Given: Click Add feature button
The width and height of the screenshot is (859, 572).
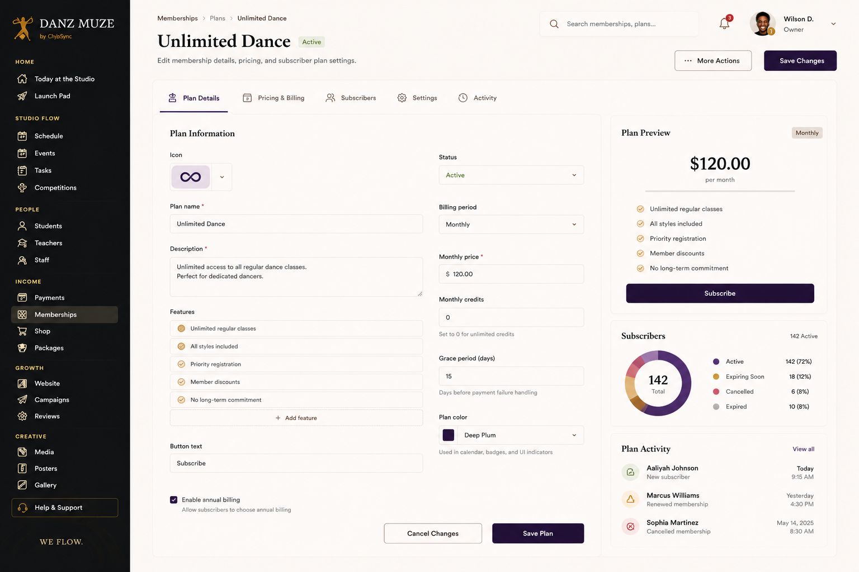Looking at the screenshot, I should (296, 418).
